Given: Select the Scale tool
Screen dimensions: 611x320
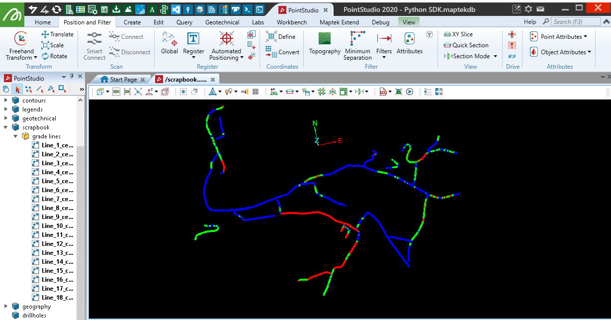Looking at the screenshot, I should coord(53,45).
